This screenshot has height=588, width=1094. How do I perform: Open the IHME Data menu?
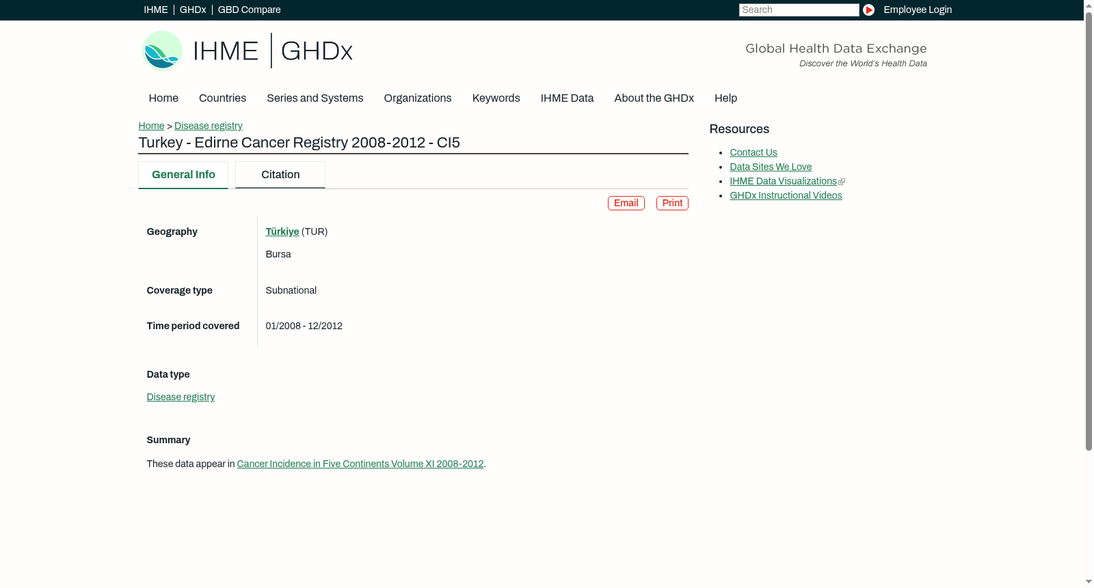567,98
